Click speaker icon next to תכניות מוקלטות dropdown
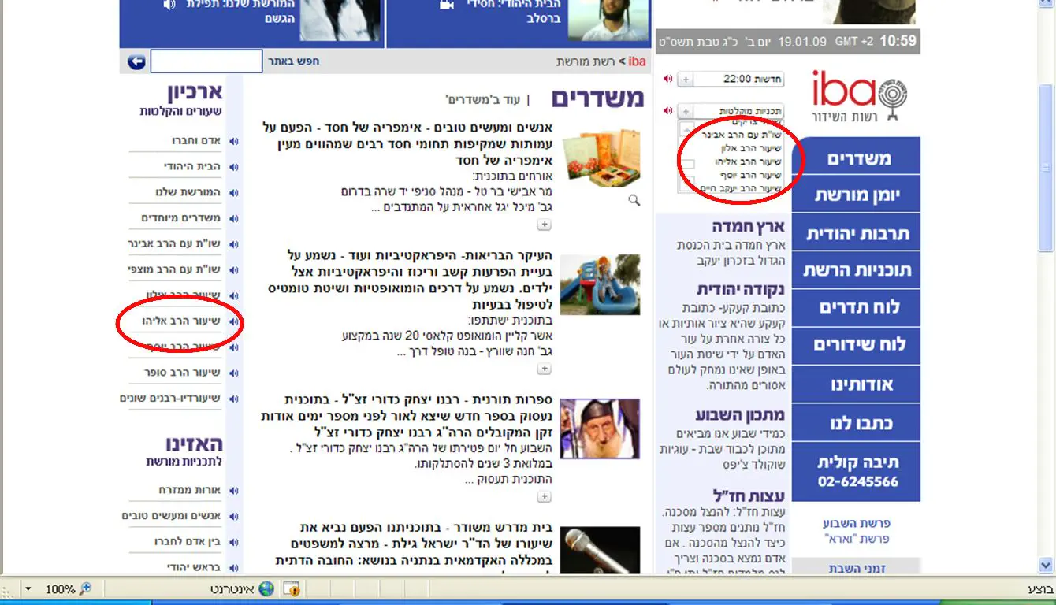Image resolution: width=1056 pixels, height=605 pixels. click(667, 111)
